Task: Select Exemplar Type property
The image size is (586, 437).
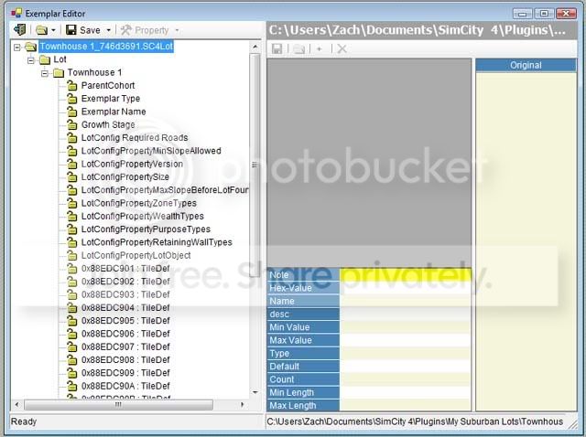Action: [111, 99]
